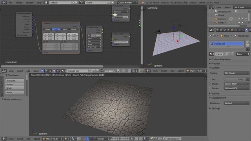Open Diffuse BSDF shader dropdown

tap(236, 88)
